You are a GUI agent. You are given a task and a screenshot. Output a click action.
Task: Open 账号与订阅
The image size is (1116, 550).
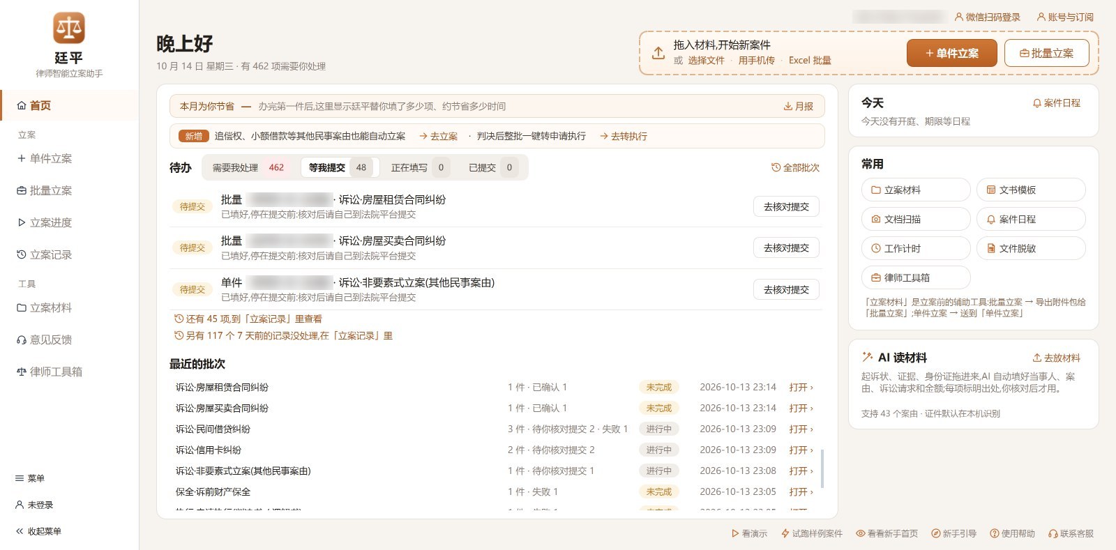[x=1065, y=17]
